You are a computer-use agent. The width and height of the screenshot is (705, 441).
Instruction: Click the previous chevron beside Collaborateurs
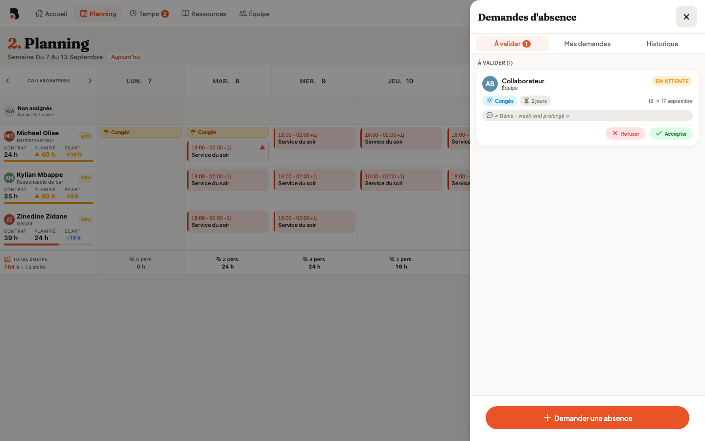tap(7, 81)
